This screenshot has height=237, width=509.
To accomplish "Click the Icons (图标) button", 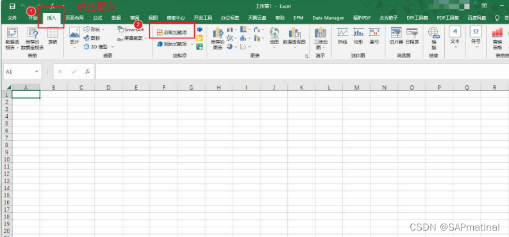I will (x=92, y=38).
